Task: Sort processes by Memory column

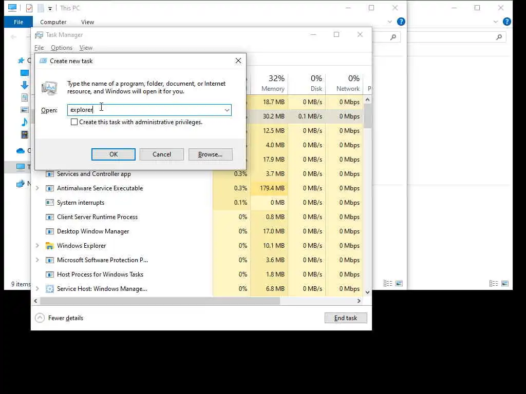Action: (x=269, y=83)
